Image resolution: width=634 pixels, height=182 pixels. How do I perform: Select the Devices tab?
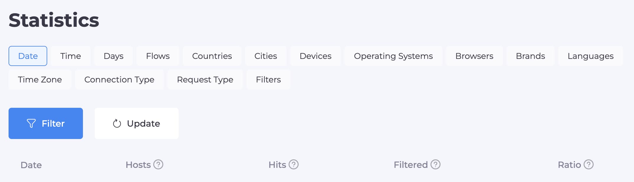click(316, 56)
